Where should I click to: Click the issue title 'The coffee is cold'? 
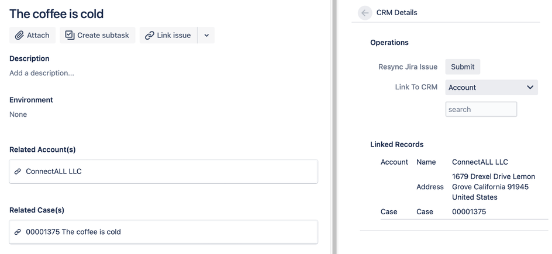pos(57,14)
